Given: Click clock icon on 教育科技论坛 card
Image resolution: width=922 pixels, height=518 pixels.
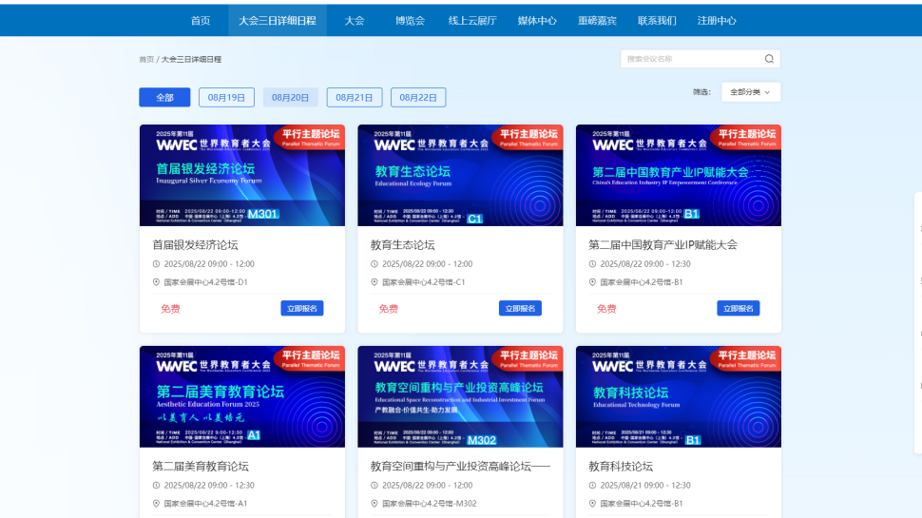Looking at the screenshot, I should [x=593, y=486].
